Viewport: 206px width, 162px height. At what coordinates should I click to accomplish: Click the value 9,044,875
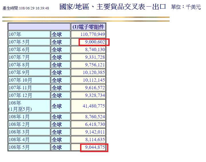pos(95,147)
